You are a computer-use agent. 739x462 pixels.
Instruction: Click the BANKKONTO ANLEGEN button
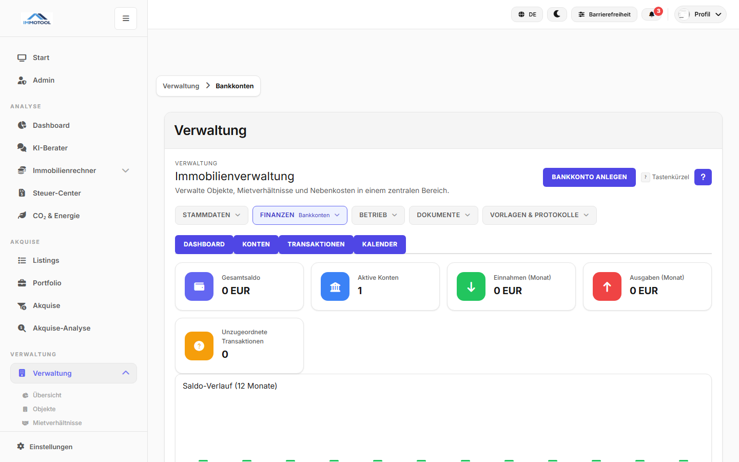(589, 177)
